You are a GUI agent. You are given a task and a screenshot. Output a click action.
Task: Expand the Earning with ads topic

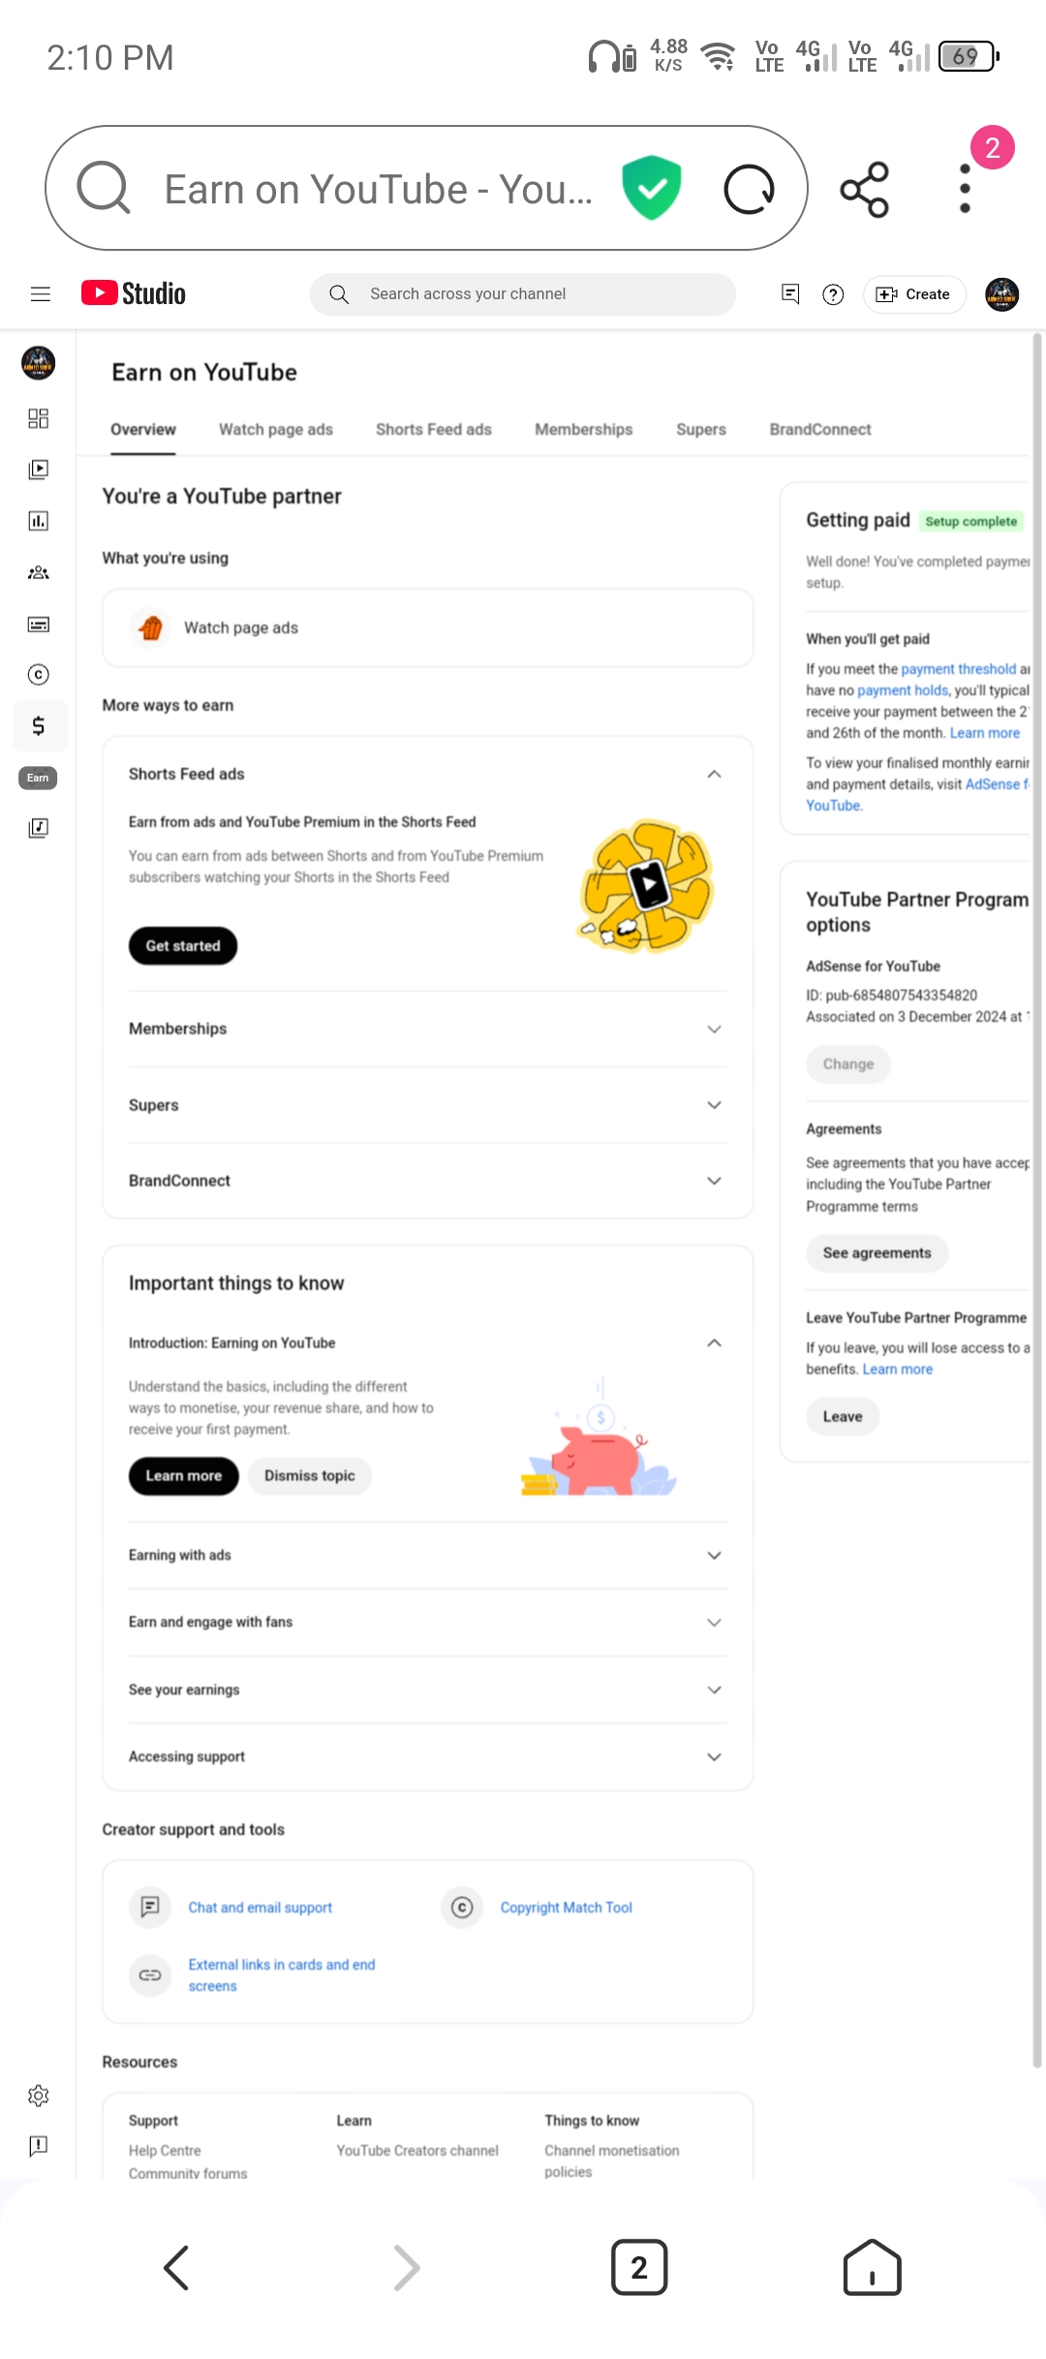[427, 1555]
